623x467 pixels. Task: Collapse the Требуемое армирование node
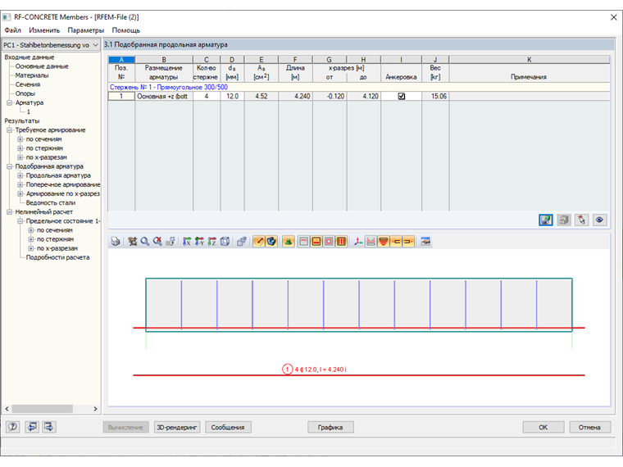click(9, 130)
